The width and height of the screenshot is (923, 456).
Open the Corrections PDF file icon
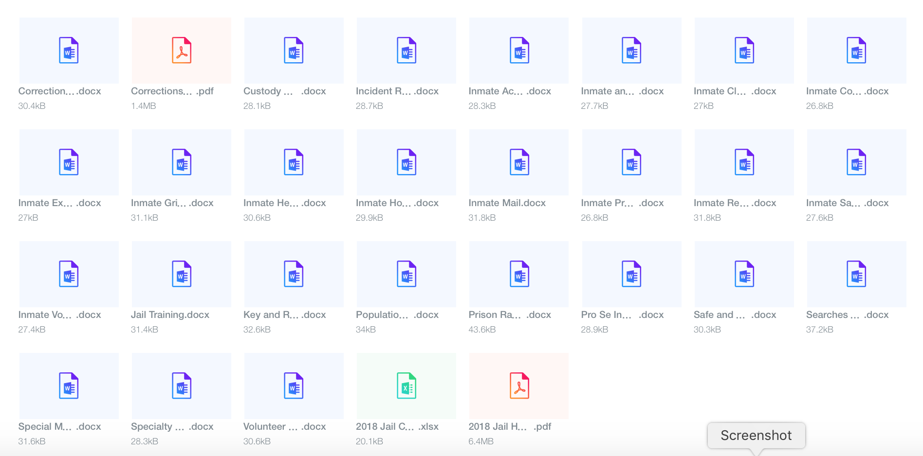pyautogui.click(x=182, y=51)
